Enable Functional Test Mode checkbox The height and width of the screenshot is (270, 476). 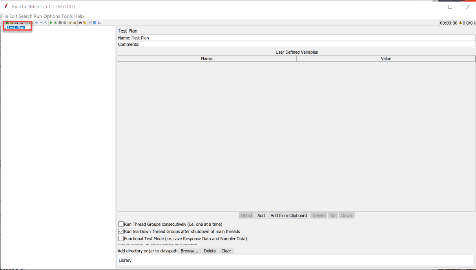[x=121, y=239]
